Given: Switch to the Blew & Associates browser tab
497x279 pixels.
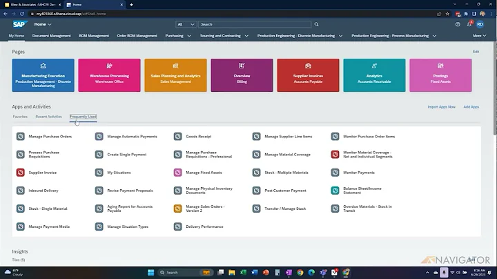Looking at the screenshot, I should [x=33, y=5].
